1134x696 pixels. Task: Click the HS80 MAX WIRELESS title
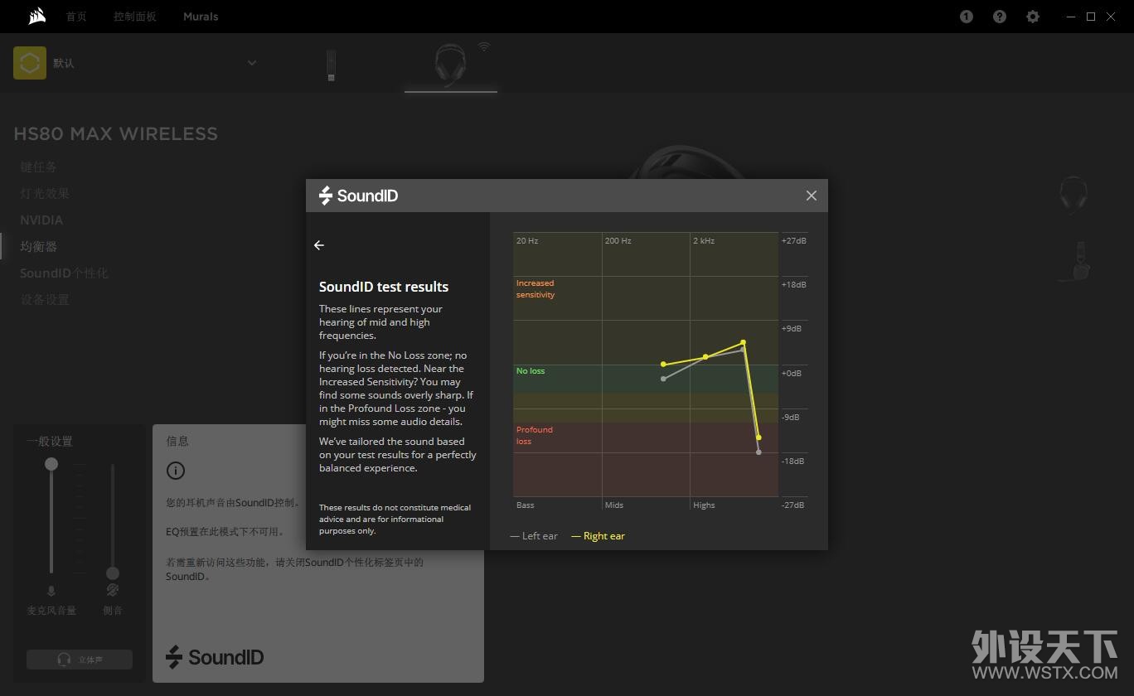click(x=116, y=133)
